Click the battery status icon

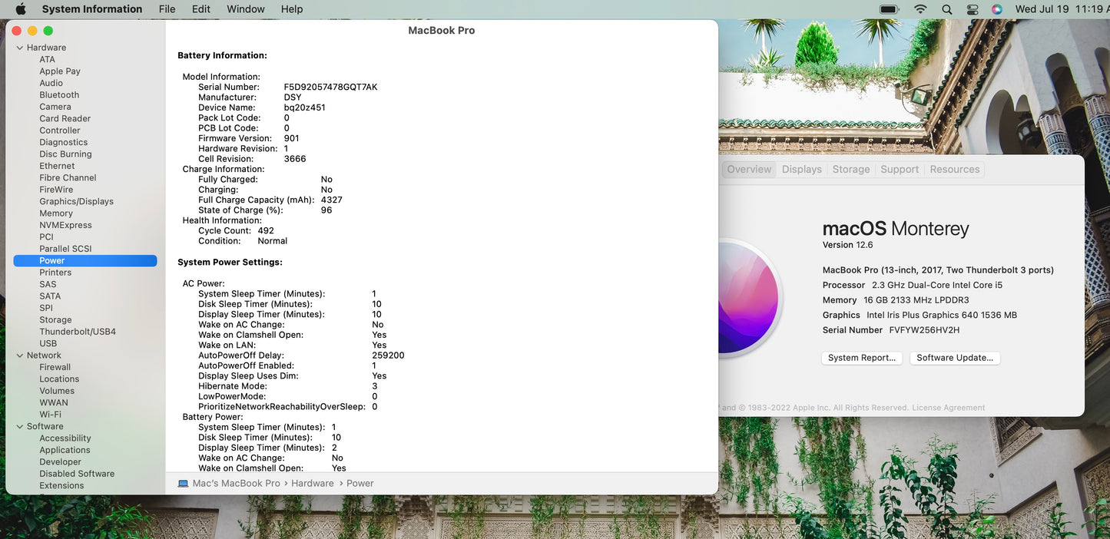[889, 9]
